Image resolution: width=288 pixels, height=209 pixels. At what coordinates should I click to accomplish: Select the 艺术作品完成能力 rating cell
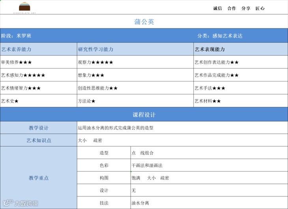pos(241,75)
